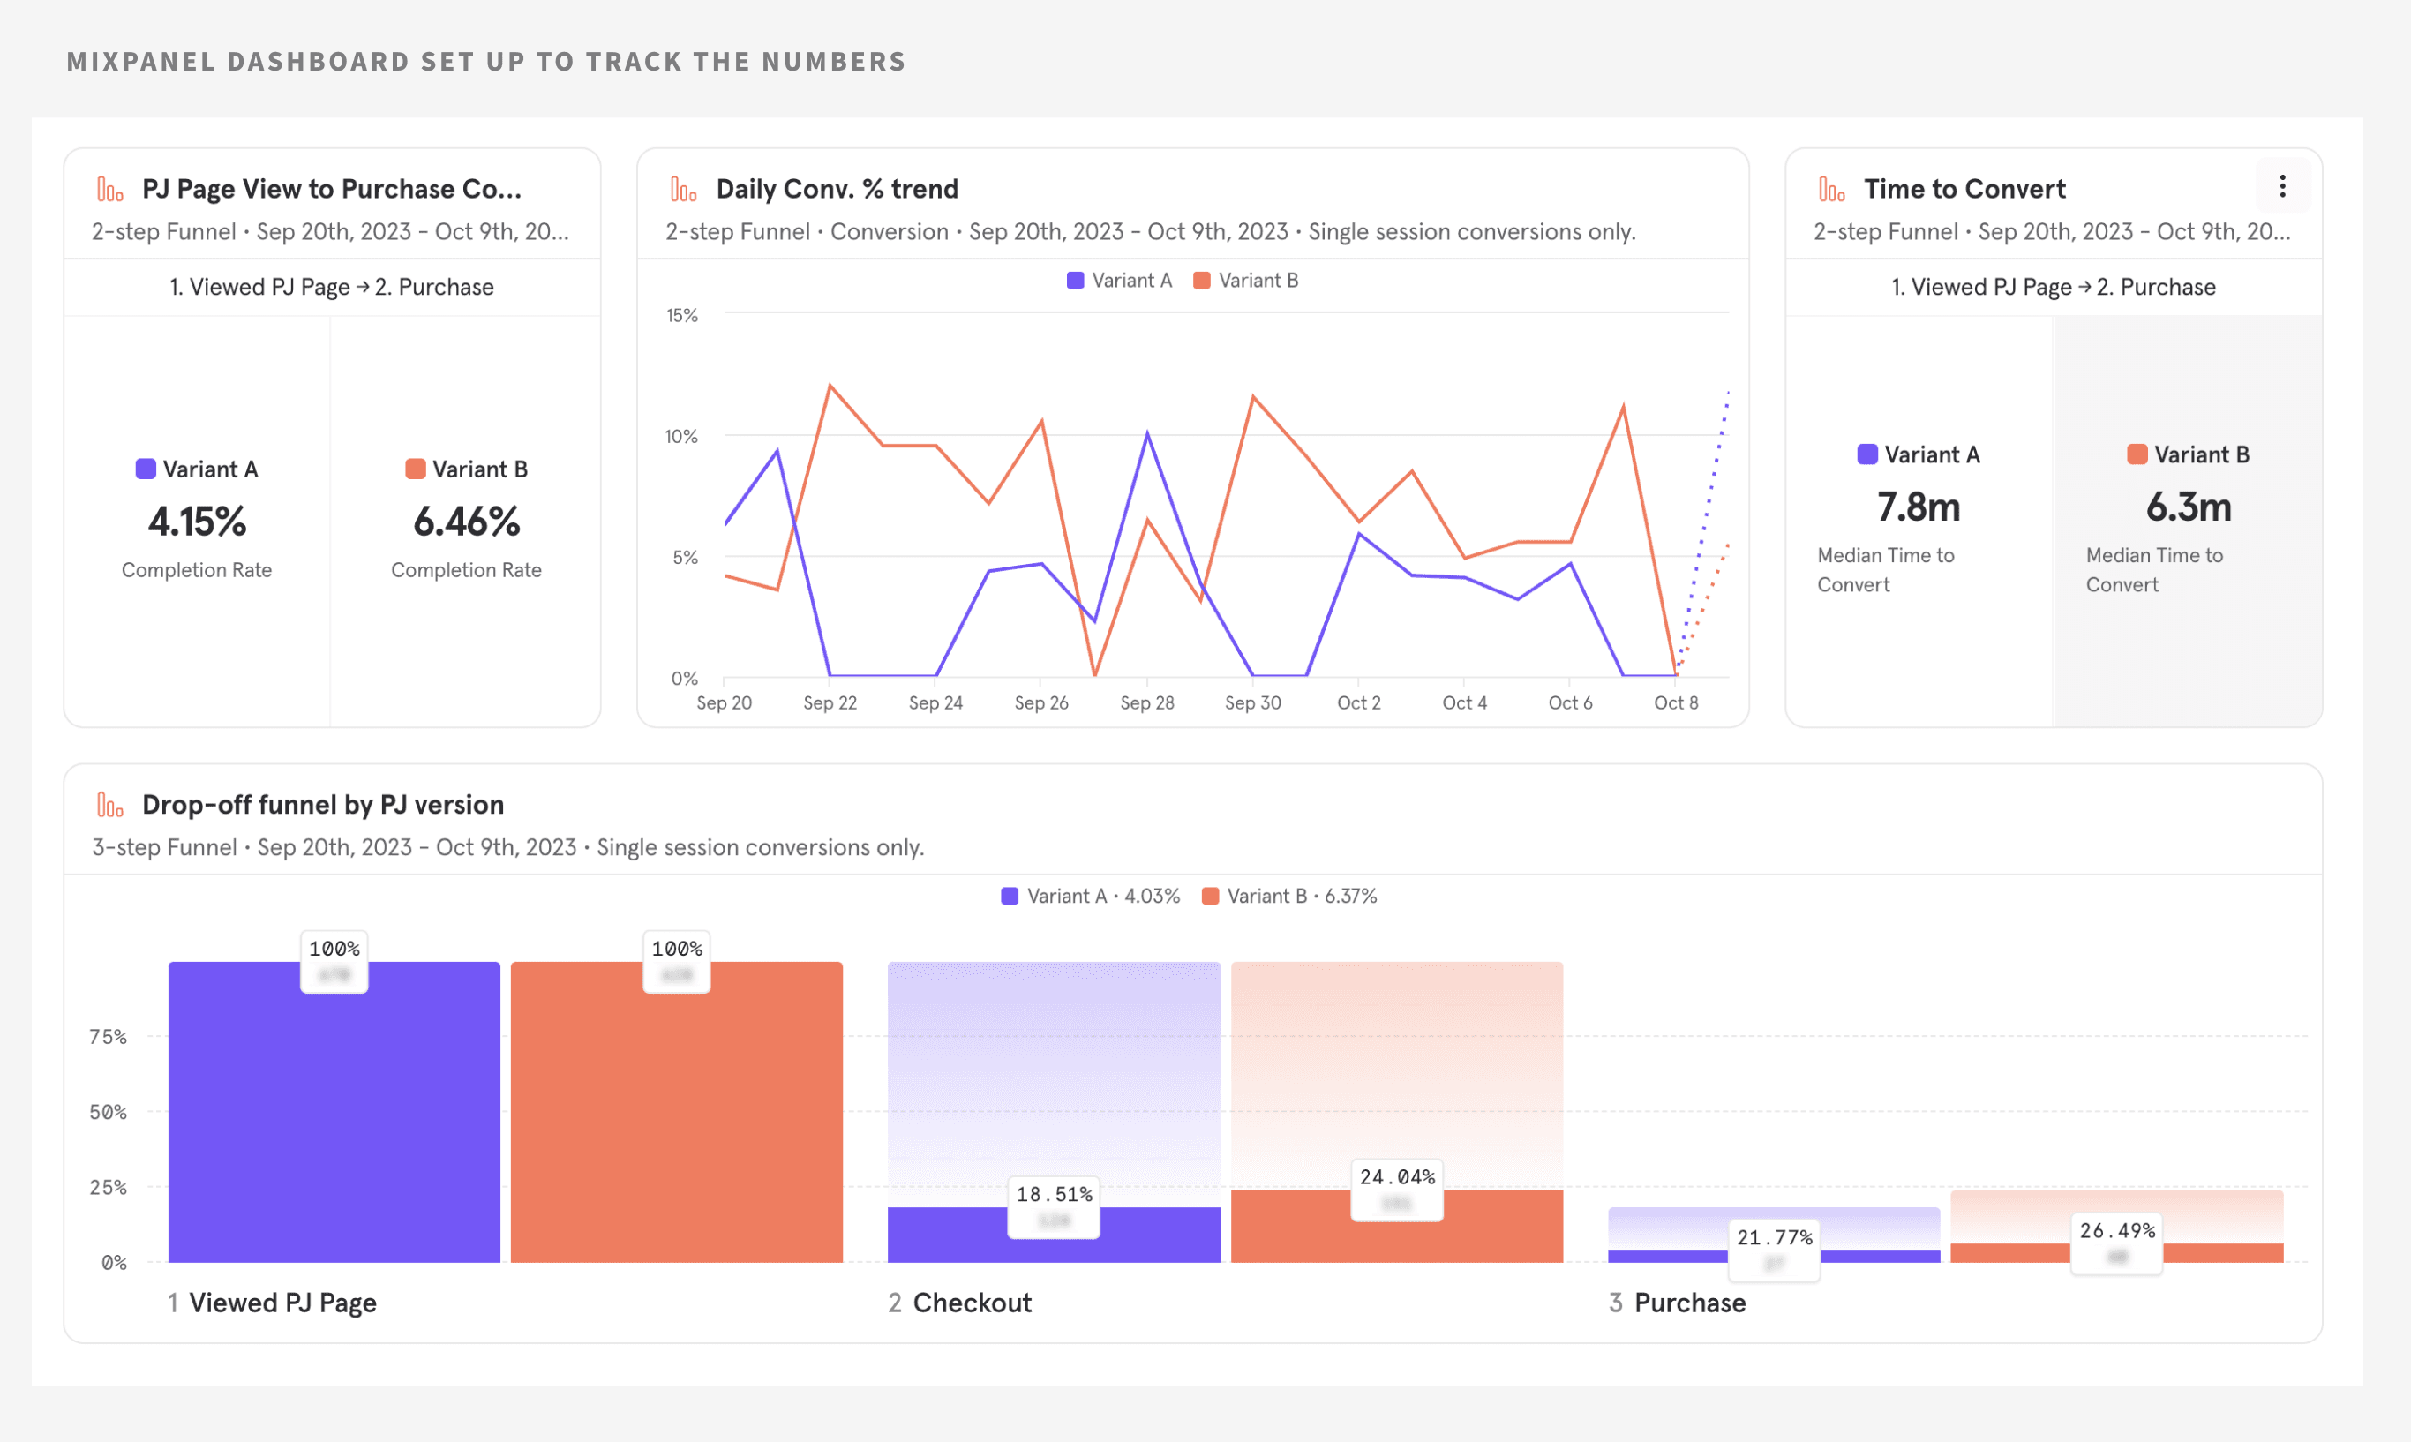Viewport: 2411px width, 1442px height.
Task: Click funnel steps text in PJ Page View card
Action: (331, 287)
